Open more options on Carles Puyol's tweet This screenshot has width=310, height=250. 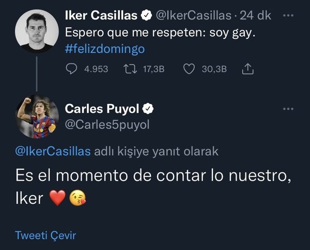pyautogui.click(x=289, y=108)
